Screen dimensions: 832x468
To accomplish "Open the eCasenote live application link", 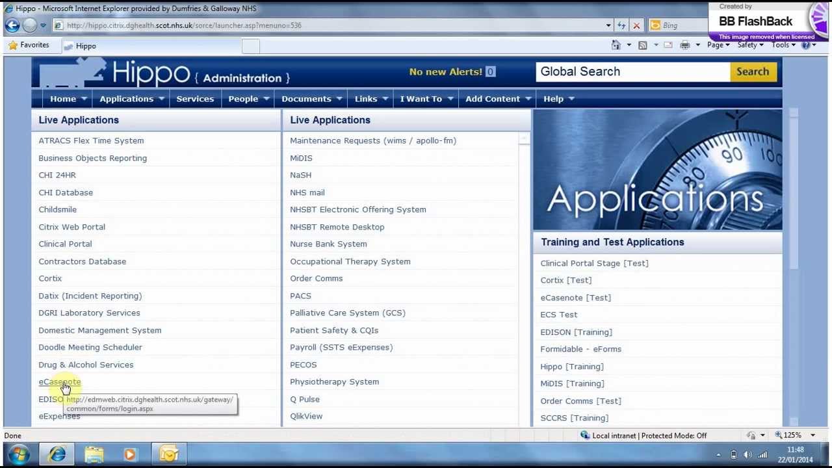I will [60, 382].
